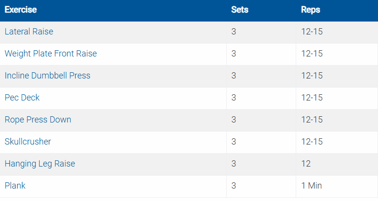Click the 12 reps cell for Hanging Leg Raise
This screenshot has height=201, width=378.
306,164
